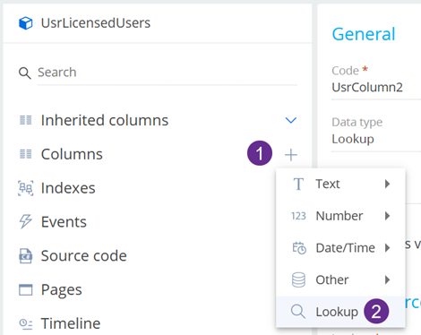Click the Source code file icon
This screenshot has width=421, height=335.
coord(26,256)
